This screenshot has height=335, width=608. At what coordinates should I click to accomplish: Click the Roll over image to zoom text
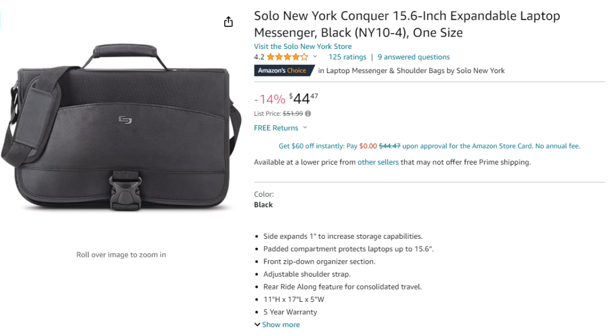coord(121,255)
